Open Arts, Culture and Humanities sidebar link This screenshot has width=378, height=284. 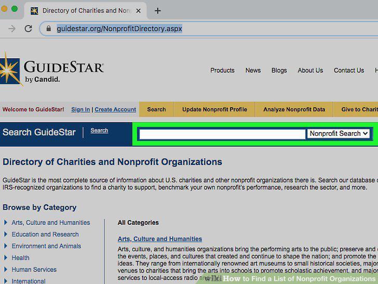click(51, 223)
